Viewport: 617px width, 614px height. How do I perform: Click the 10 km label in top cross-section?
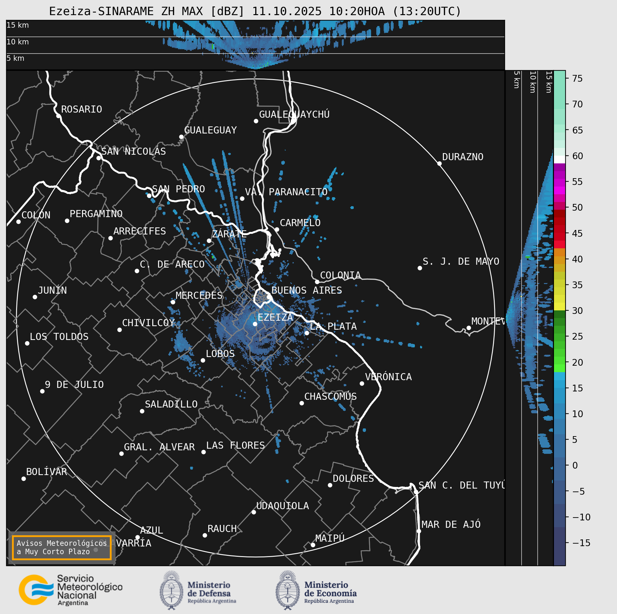pos(18,42)
